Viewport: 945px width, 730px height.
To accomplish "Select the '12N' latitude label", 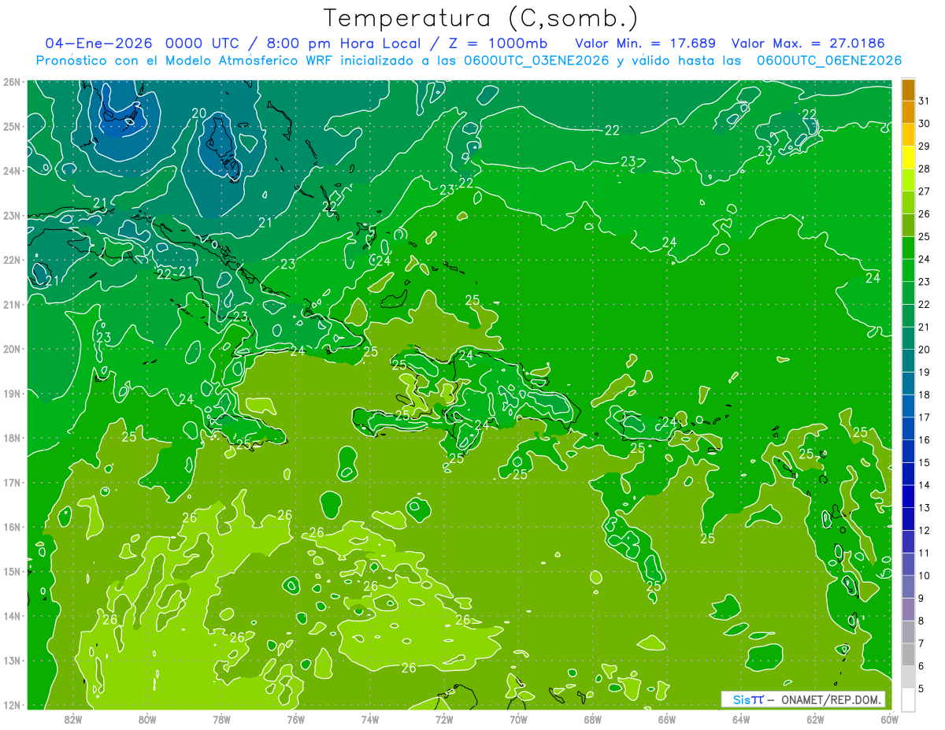I will point(11,705).
